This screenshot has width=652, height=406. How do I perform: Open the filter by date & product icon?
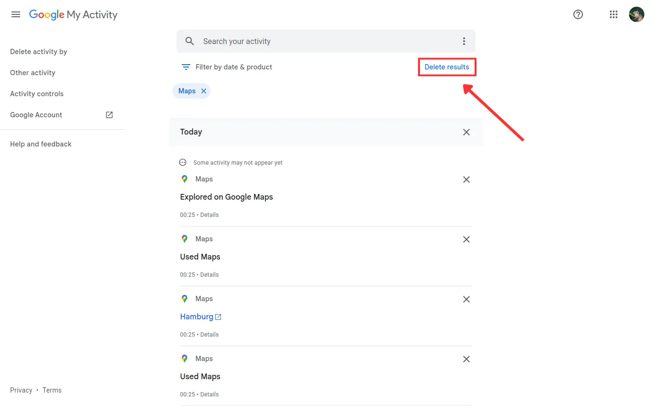(186, 67)
